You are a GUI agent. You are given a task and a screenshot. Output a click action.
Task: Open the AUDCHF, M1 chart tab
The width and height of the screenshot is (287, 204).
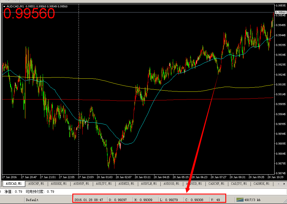click(36, 184)
